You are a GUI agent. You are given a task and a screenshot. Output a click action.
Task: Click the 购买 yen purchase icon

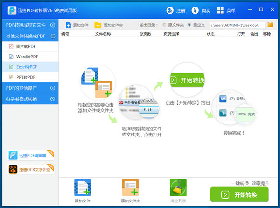(195, 10)
